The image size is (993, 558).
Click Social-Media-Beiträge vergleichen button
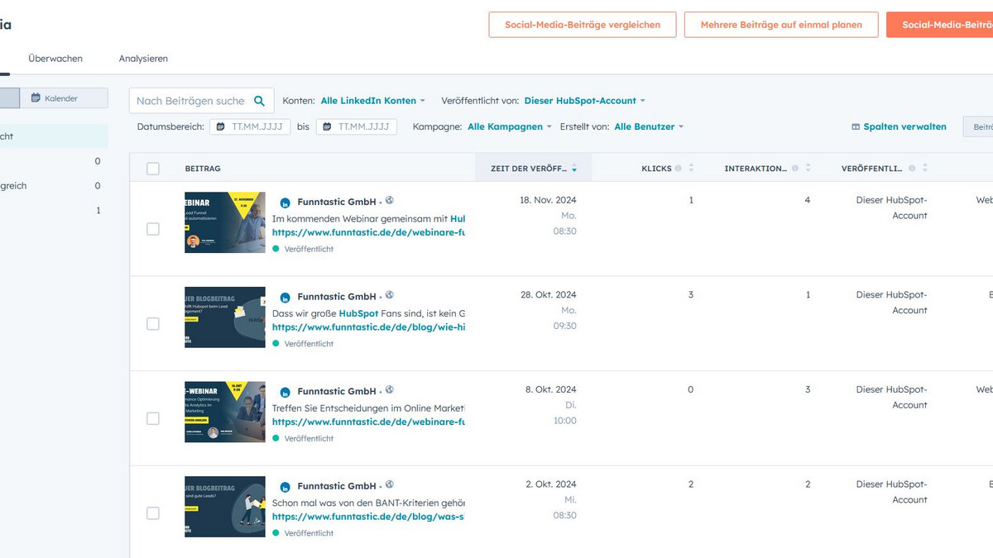pos(582,25)
